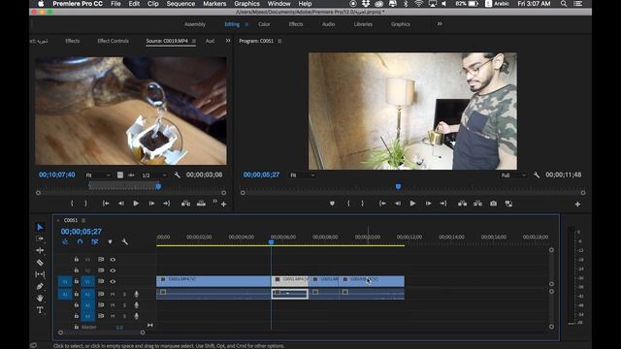Open Source playback resolution 1/2 dropdown
This screenshot has width=621, height=349.
click(x=154, y=175)
